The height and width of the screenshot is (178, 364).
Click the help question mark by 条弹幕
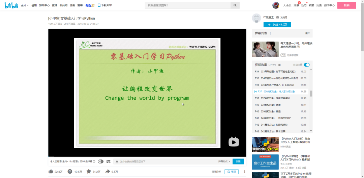point(94,161)
